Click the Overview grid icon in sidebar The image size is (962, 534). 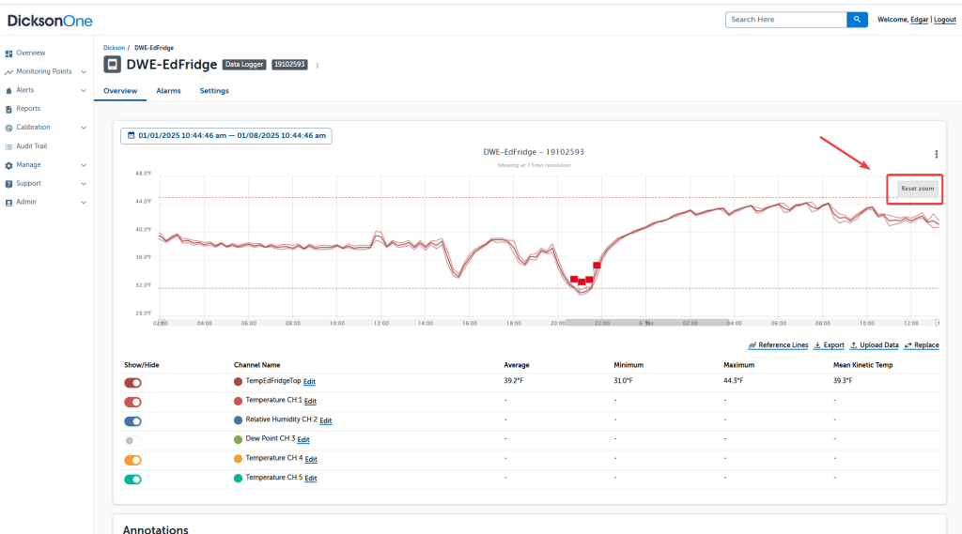point(8,53)
